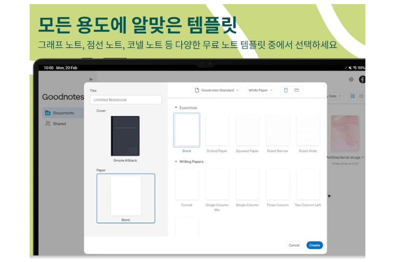Choose the Ruled Narrow template

[278, 130]
